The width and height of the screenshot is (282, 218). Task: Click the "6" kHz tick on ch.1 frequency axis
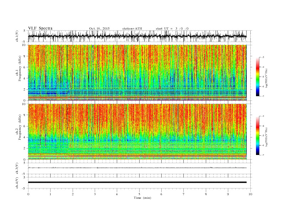(25, 67)
